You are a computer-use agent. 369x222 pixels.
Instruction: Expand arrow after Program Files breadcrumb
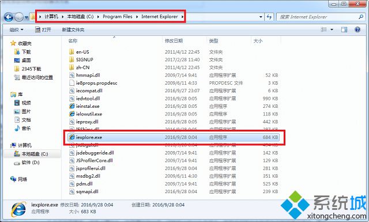click(137, 17)
